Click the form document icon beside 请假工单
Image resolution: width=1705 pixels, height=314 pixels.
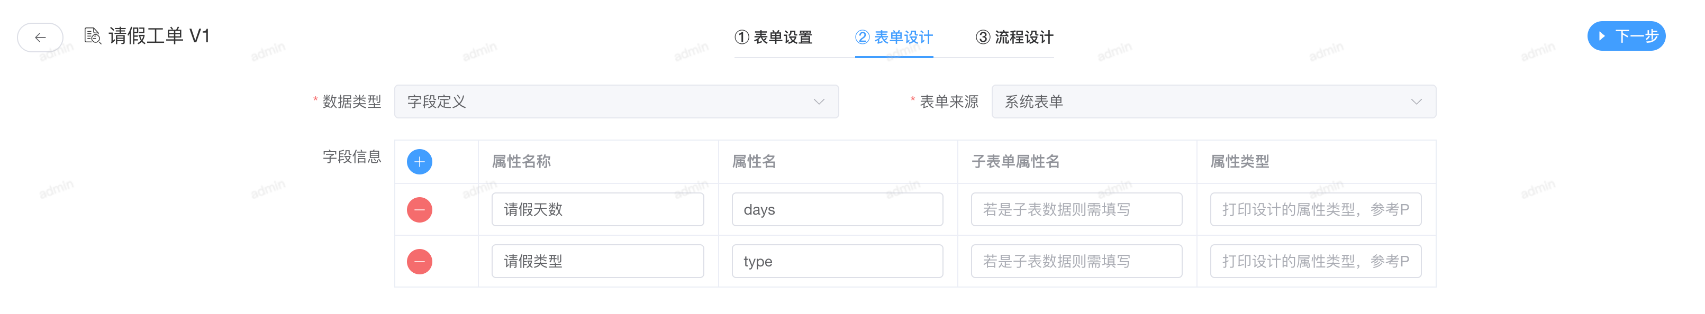coord(93,36)
